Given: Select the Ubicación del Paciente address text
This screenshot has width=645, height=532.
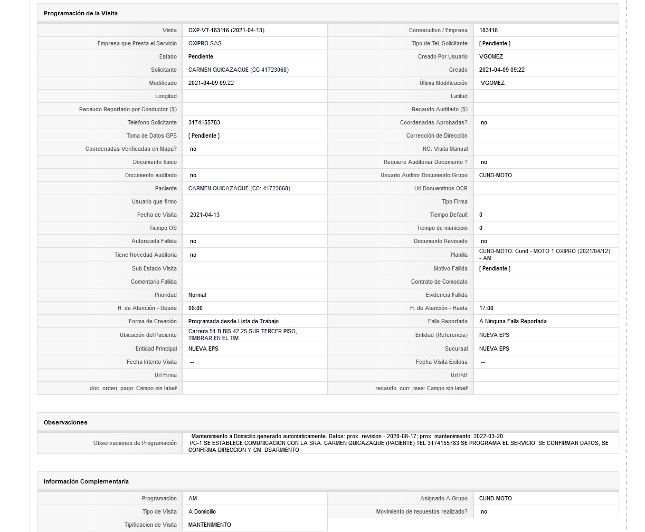Looking at the screenshot, I should coord(242,335).
